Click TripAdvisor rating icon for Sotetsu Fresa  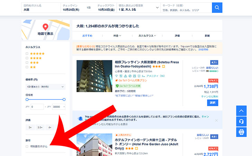point(207,71)
